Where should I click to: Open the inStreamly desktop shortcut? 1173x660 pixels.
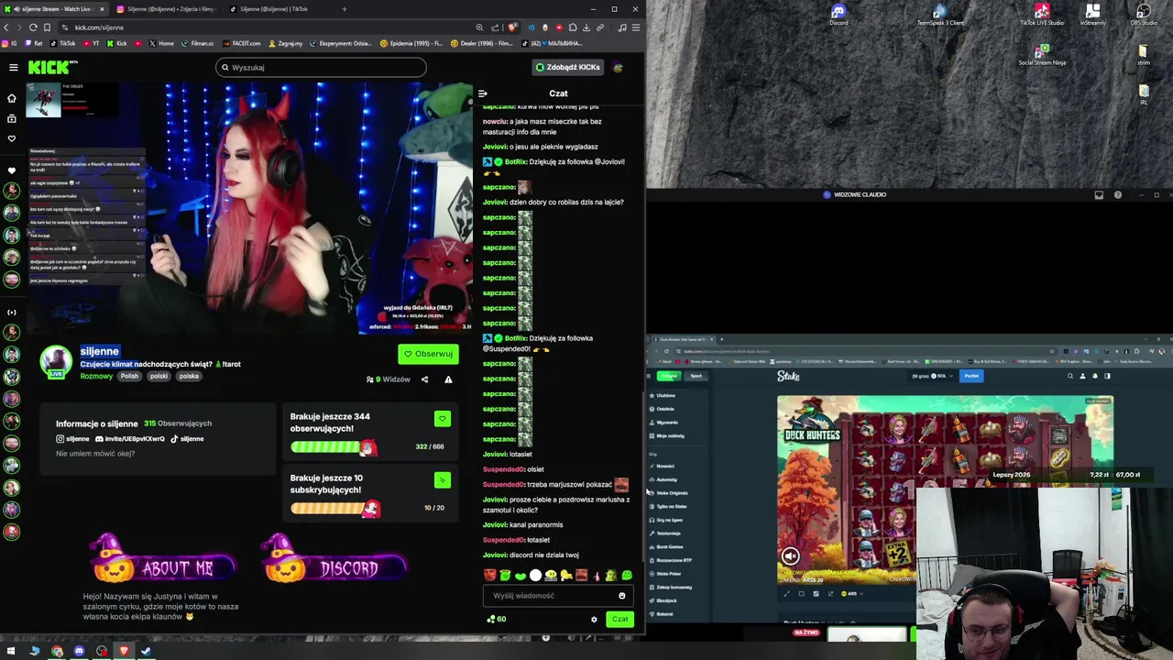pos(1092,15)
